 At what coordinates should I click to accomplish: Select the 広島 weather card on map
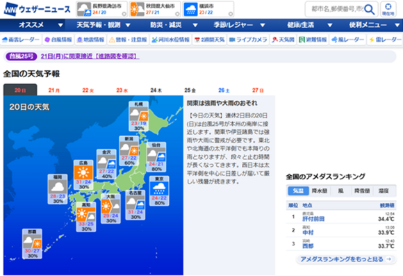click(x=83, y=175)
